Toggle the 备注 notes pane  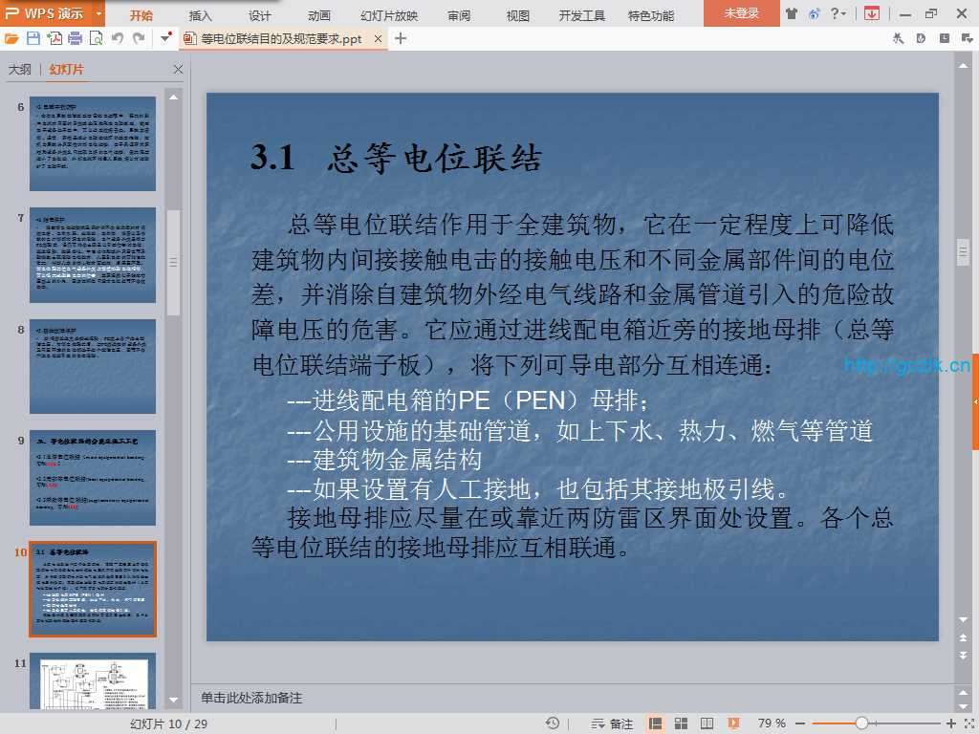(x=612, y=723)
